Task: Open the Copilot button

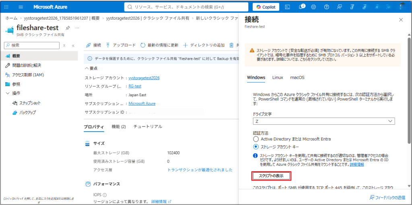Action: (x=266, y=7)
